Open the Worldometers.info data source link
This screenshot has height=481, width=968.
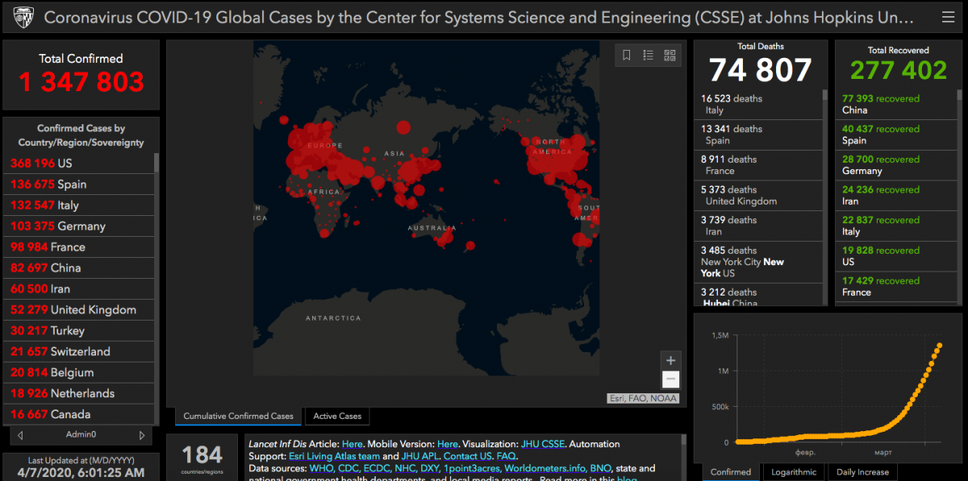pos(546,468)
